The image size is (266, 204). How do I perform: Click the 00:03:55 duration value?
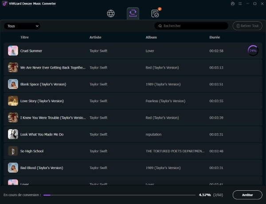pos(216,101)
